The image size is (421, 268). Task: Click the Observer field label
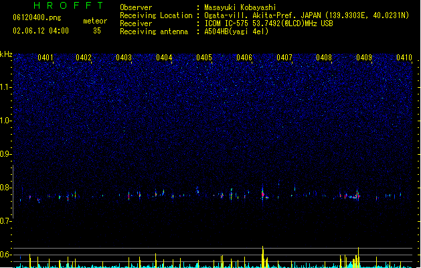point(136,7)
